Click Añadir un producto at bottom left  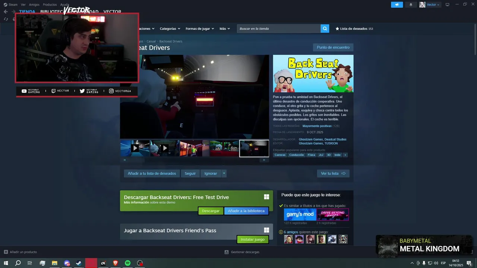[20, 252]
